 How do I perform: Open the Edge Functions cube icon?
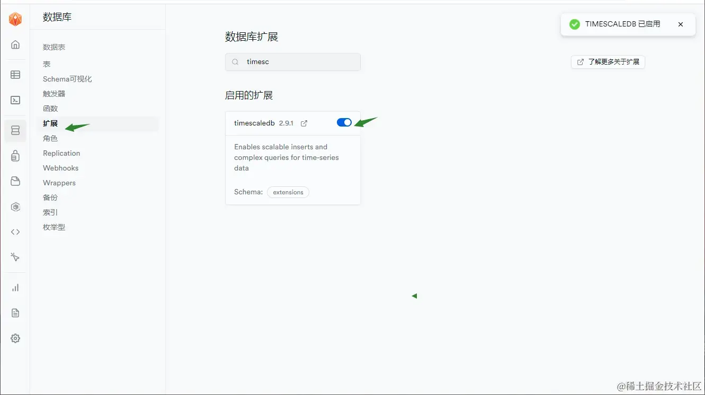pyautogui.click(x=15, y=207)
